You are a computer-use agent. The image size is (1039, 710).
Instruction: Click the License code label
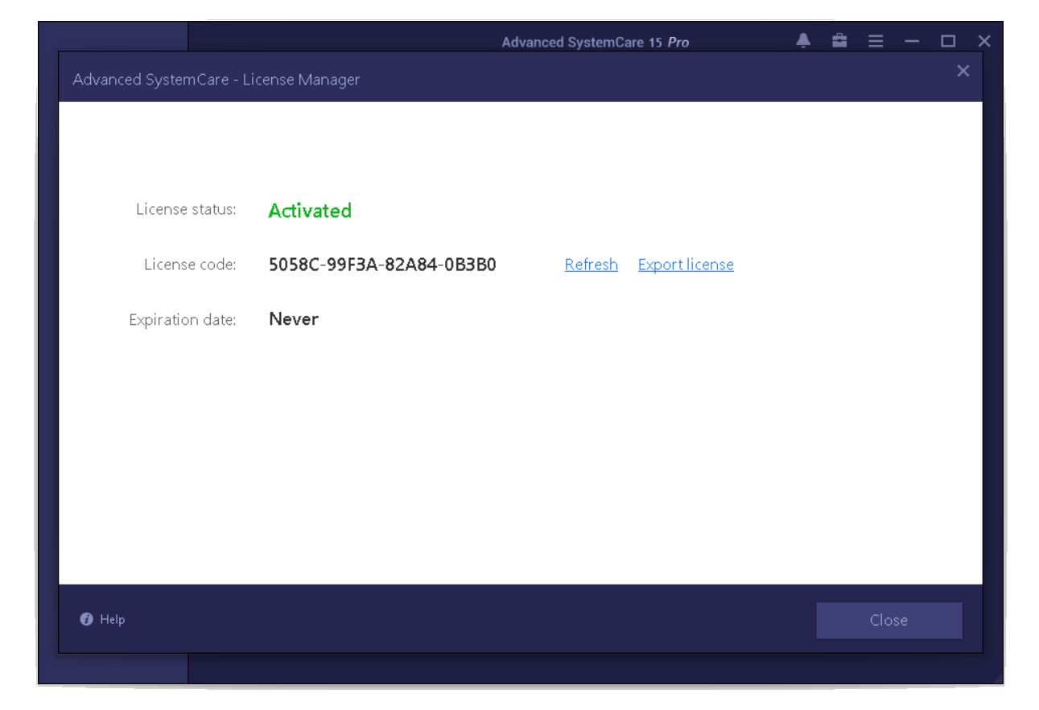[x=190, y=265]
